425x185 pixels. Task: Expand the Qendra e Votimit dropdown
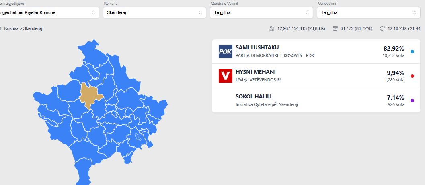tap(261, 12)
